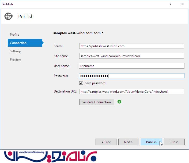This screenshot has width=189, height=163.
Task: Click the Password field
Action: coord(132,76)
